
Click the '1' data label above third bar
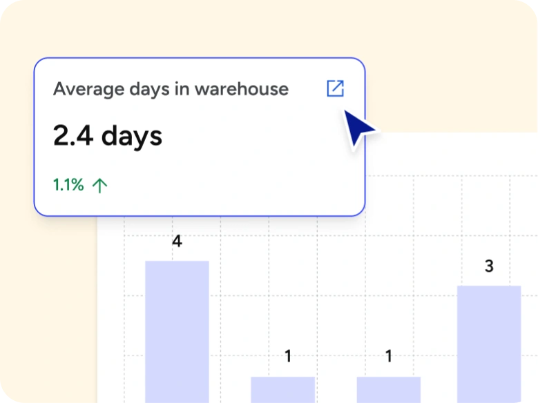click(x=388, y=357)
